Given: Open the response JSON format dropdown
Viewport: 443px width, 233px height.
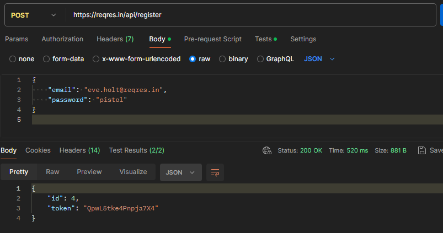Looking at the screenshot, I should (x=181, y=172).
